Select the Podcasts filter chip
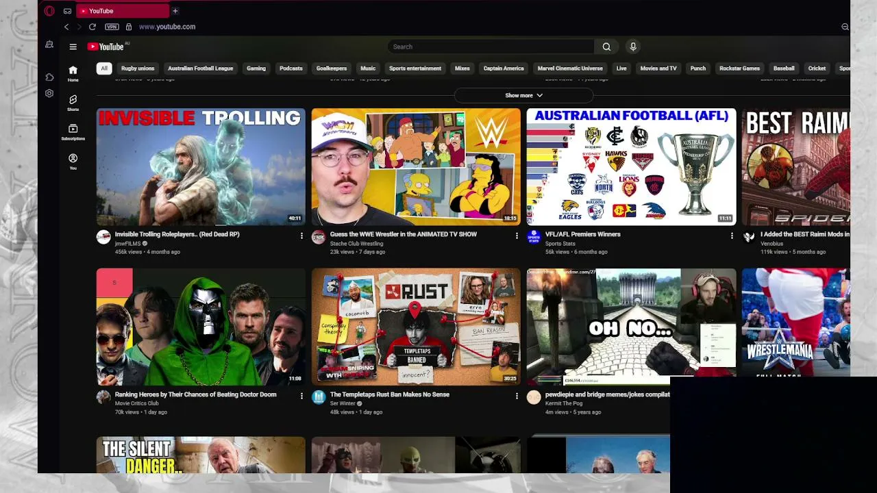Screen dimensions: 877x493 (291, 68)
